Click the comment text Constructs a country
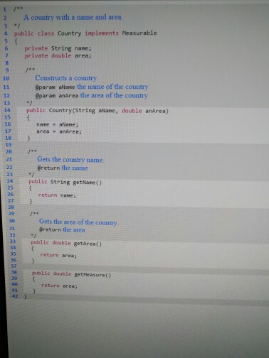 pos(67,78)
